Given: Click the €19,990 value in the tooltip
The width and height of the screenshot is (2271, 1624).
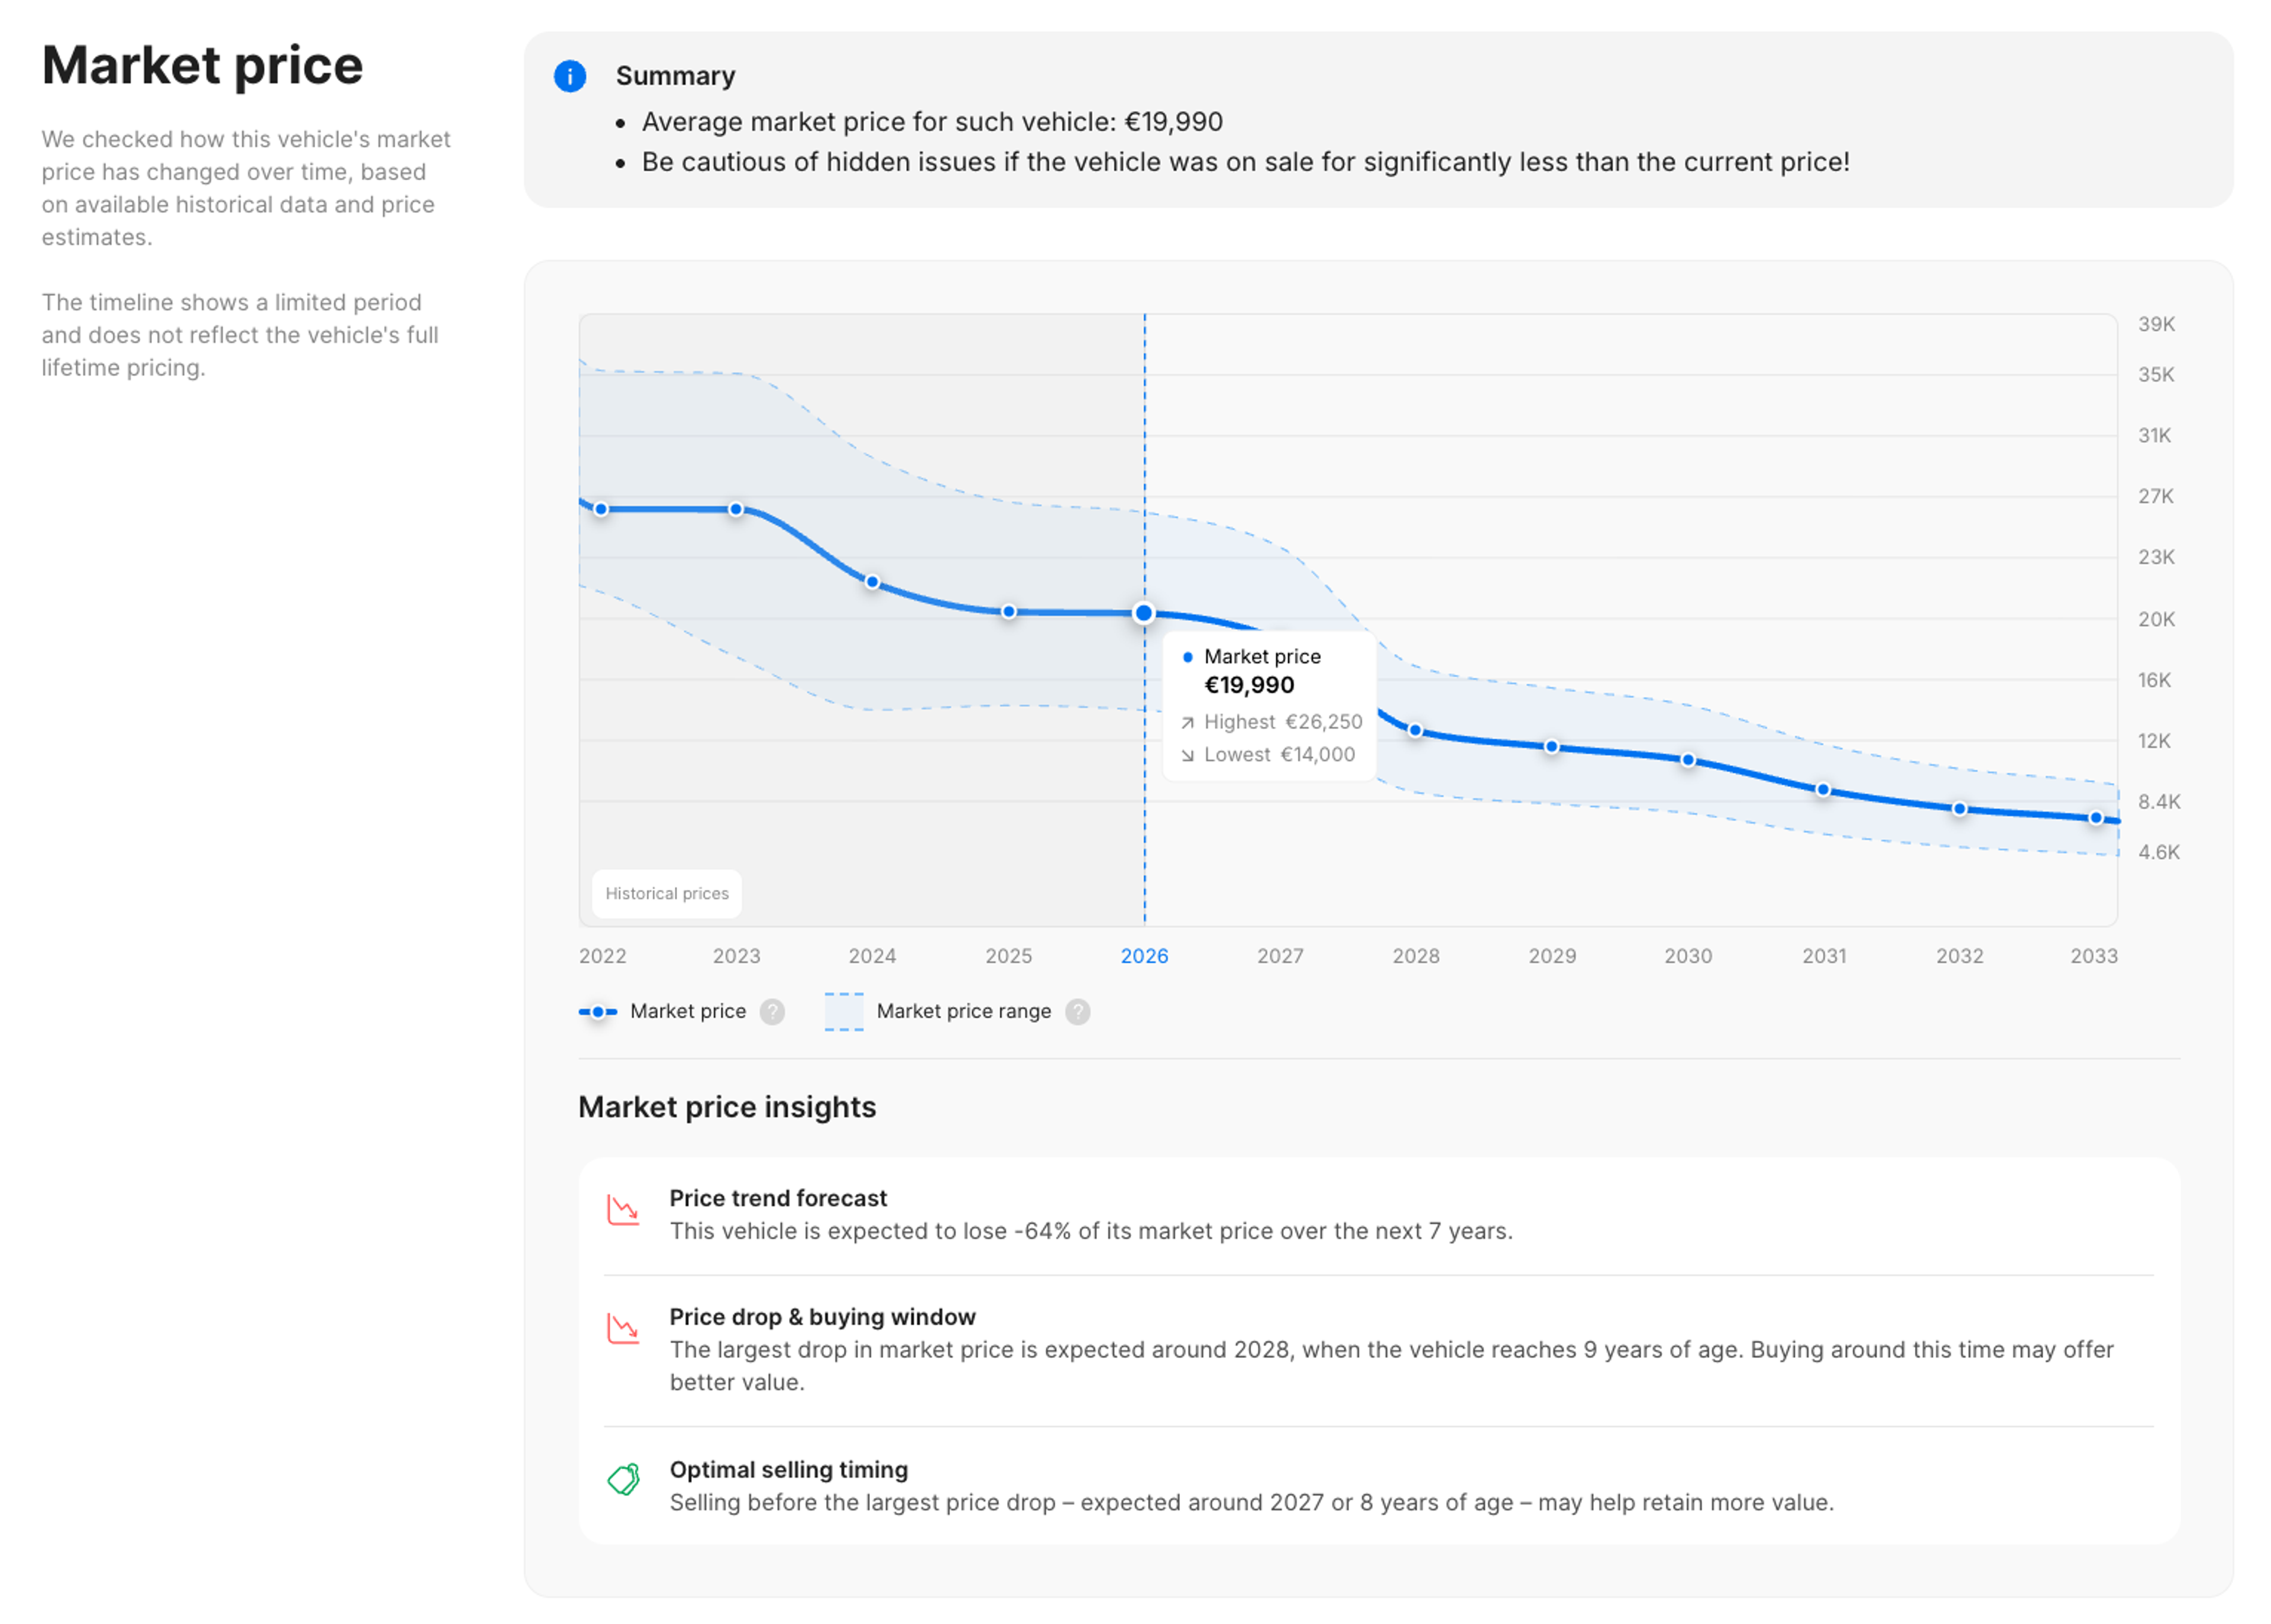Looking at the screenshot, I should pos(1248,685).
